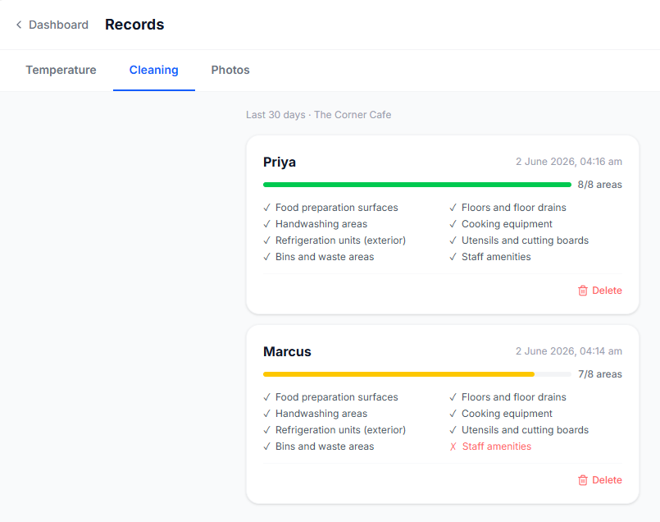Click the 'Last 30 days · The Corner Cafe' text
660x522 pixels.
pos(319,115)
